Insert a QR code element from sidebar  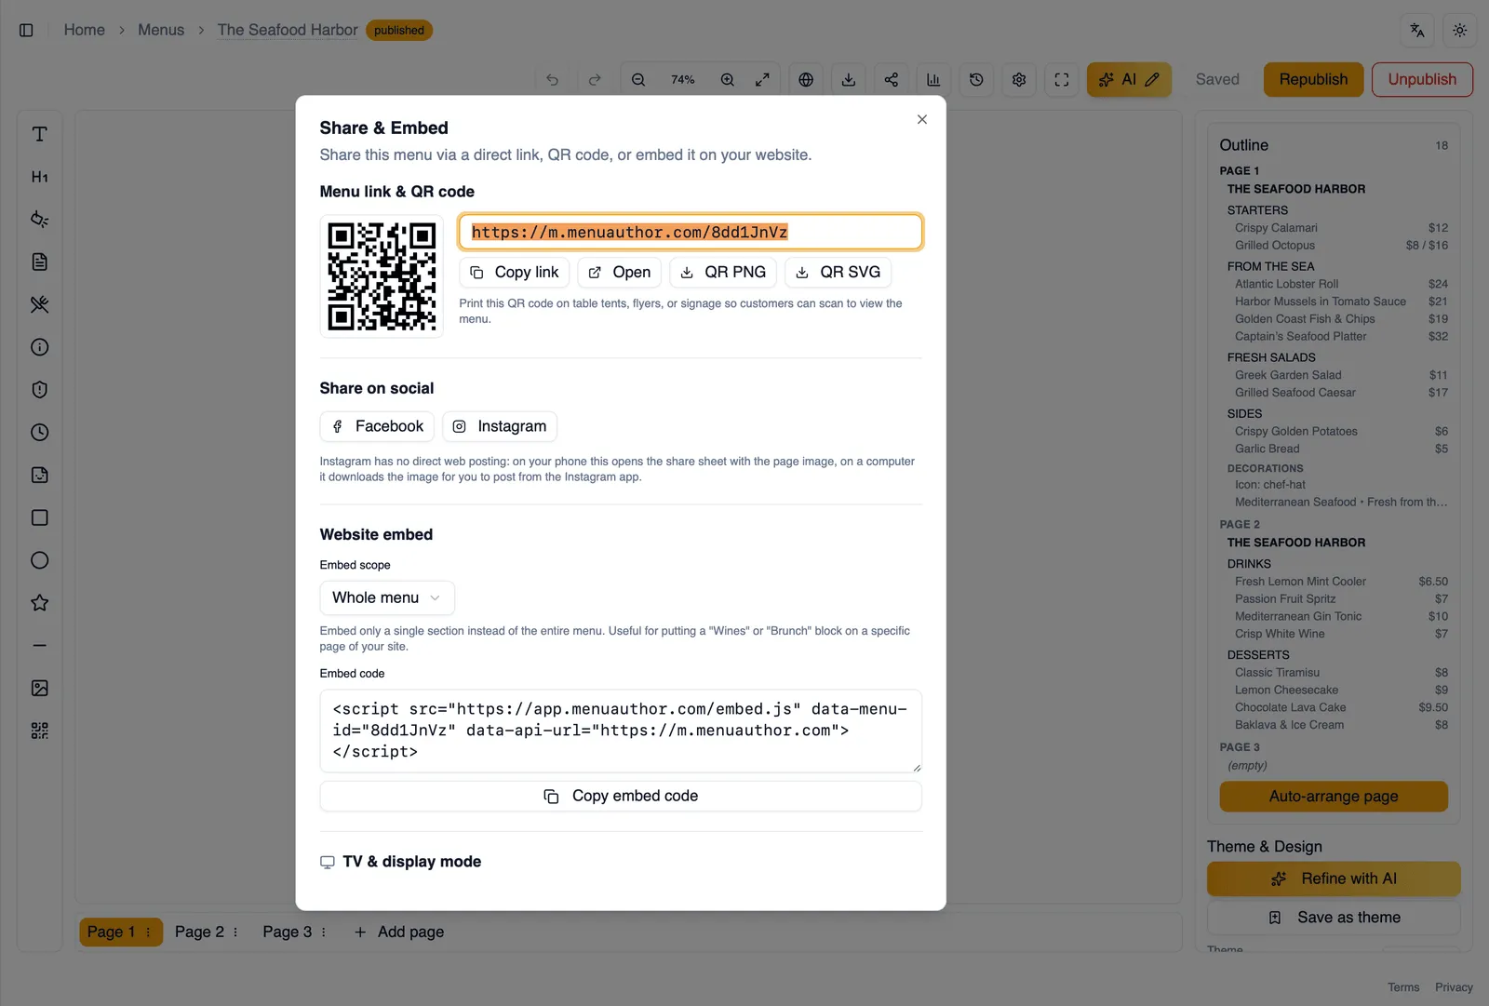pos(39,731)
